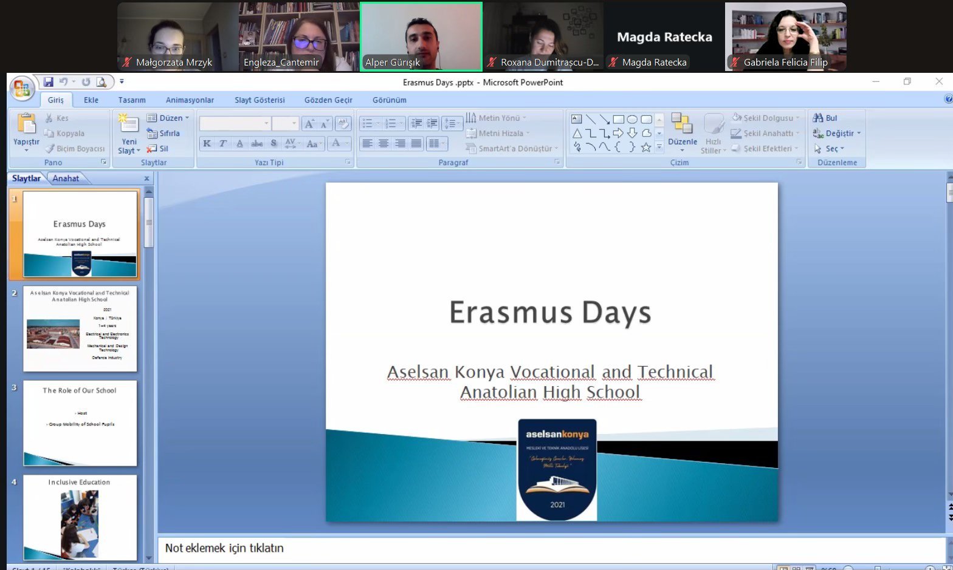Switch to the Anahat outline tab

coord(66,178)
